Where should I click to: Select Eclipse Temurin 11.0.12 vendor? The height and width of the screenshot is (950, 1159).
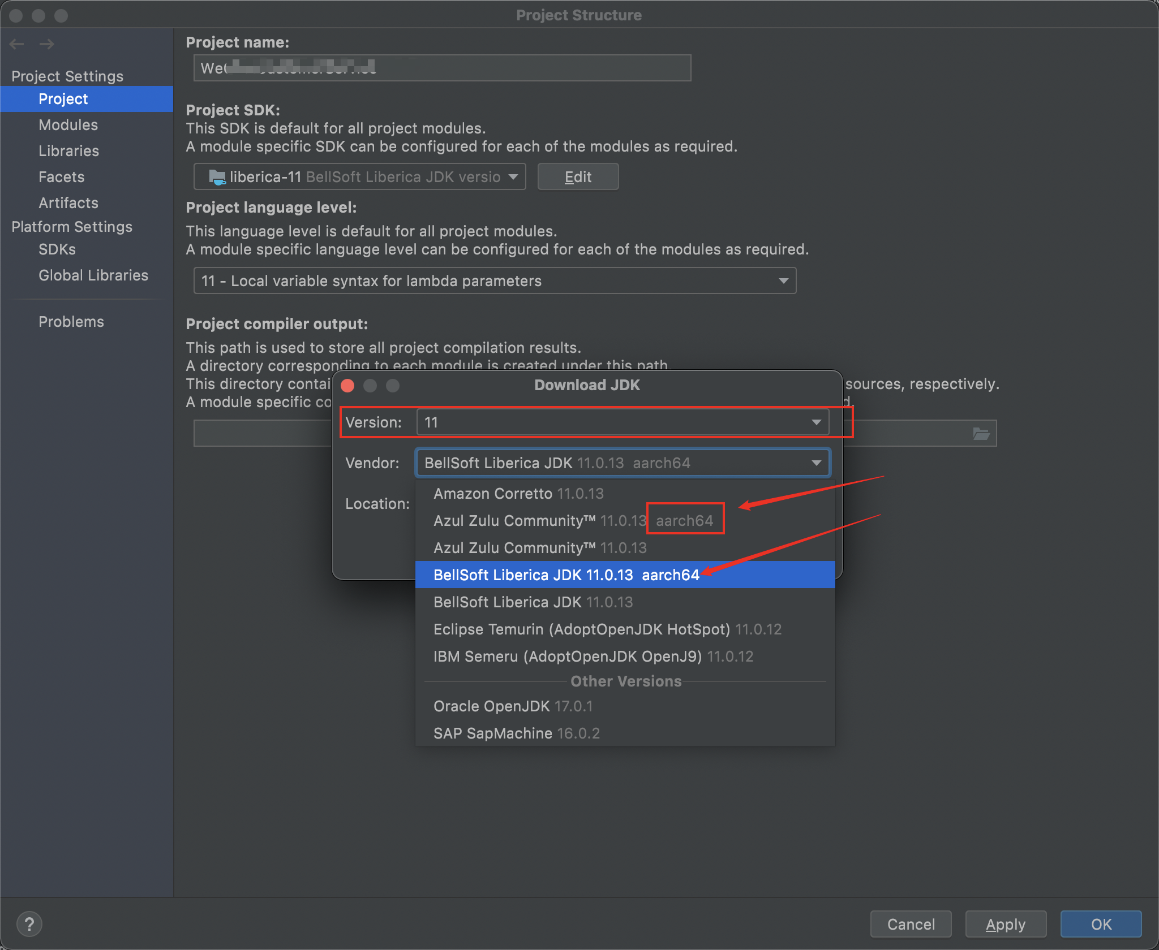[607, 629]
